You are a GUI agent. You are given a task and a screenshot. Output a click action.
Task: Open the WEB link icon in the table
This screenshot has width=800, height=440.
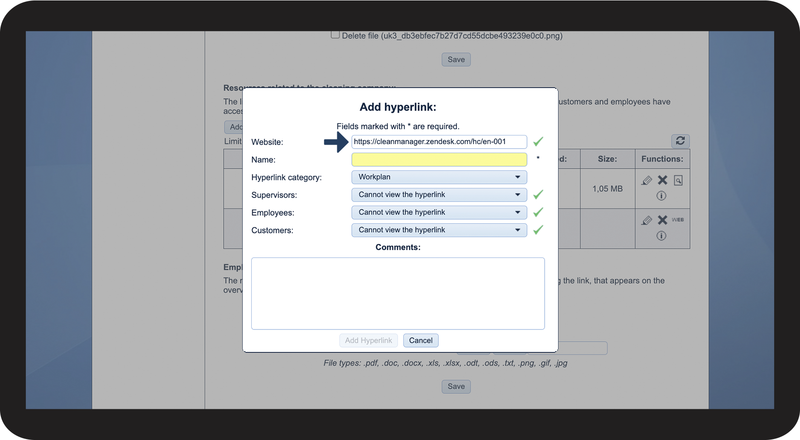click(678, 220)
